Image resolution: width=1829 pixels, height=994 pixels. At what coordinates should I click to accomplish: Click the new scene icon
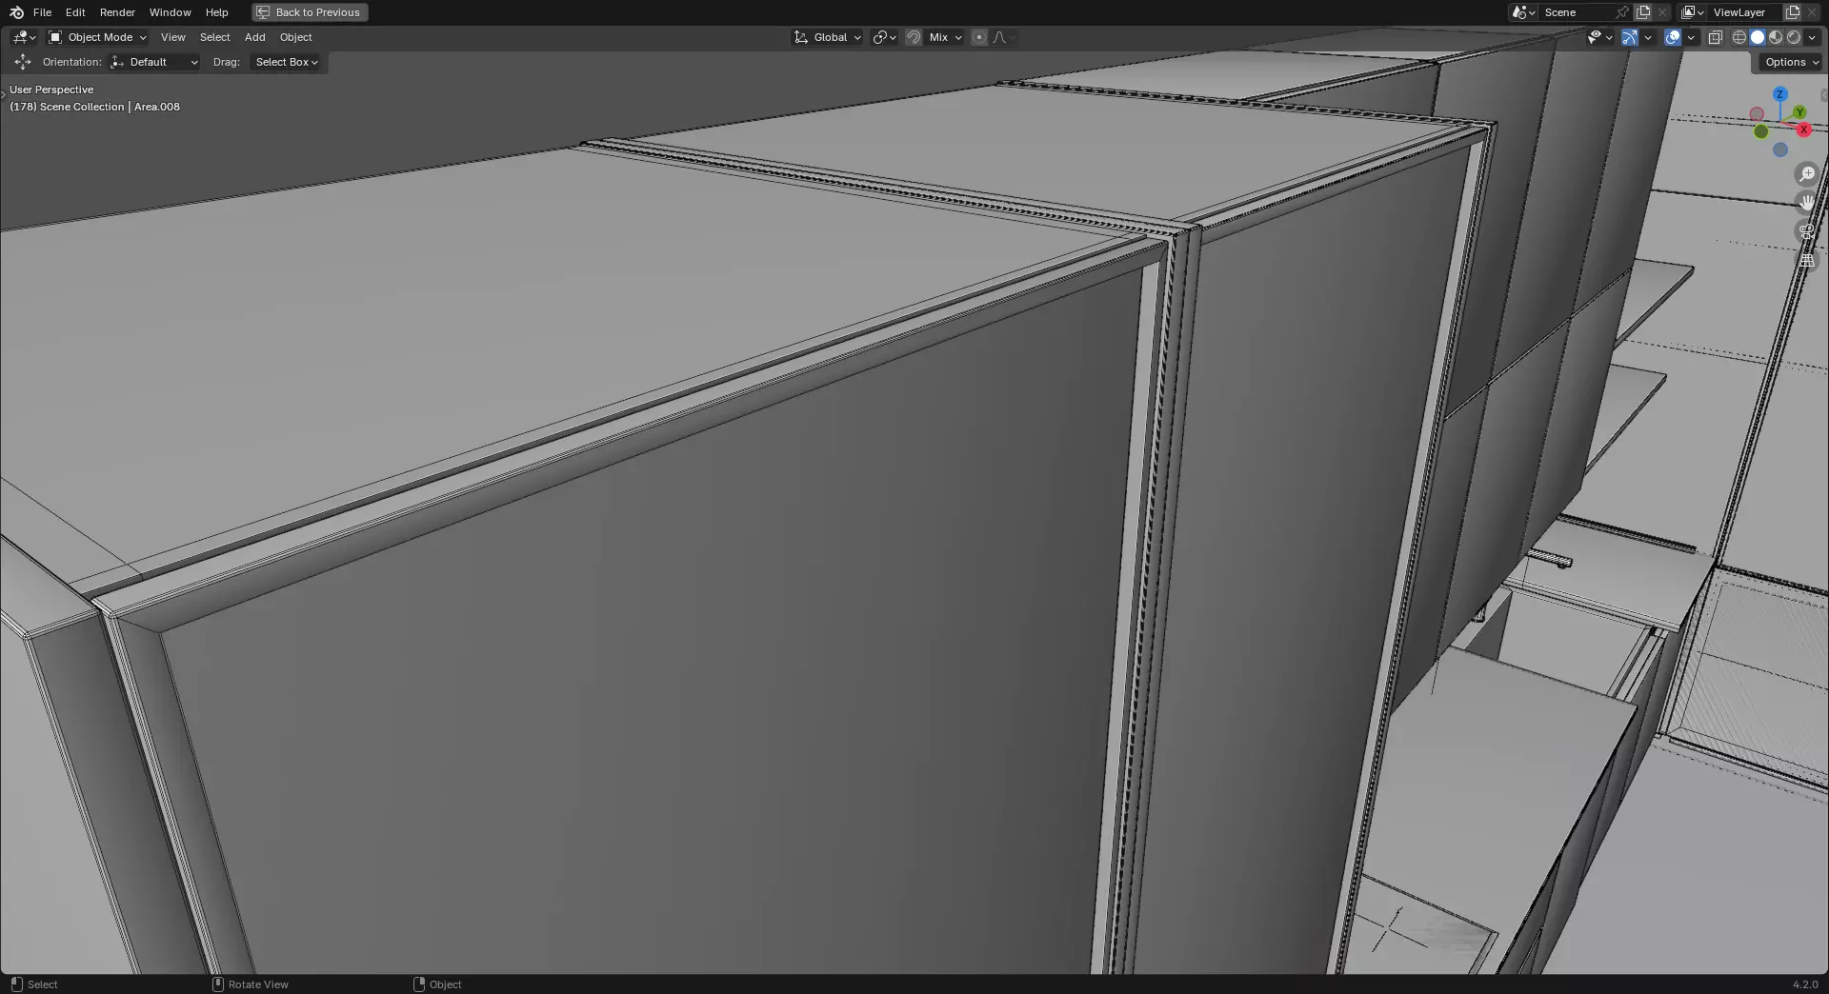tap(1643, 12)
